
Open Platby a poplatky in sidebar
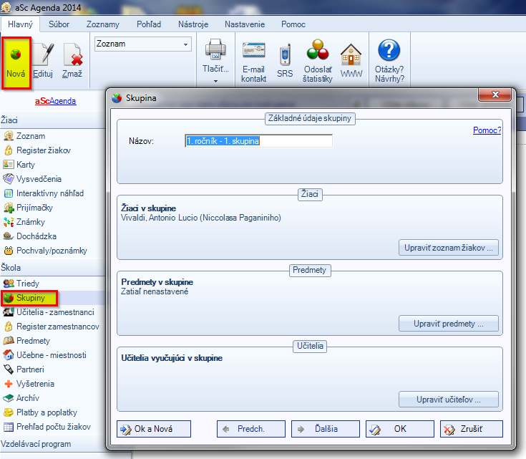pyautogui.click(x=40, y=412)
